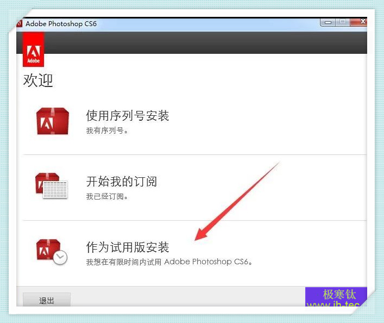This screenshot has height=323, width=384.
Task: Close the installer window
Action: tap(359, 22)
